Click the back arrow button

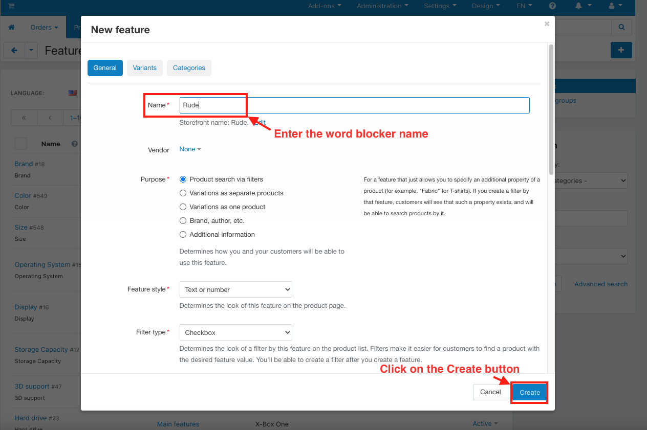(14, 50)
